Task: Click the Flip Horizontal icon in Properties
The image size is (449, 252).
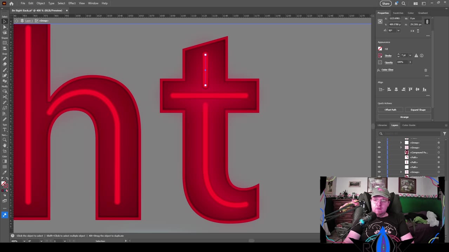Action: coord(412,31)
